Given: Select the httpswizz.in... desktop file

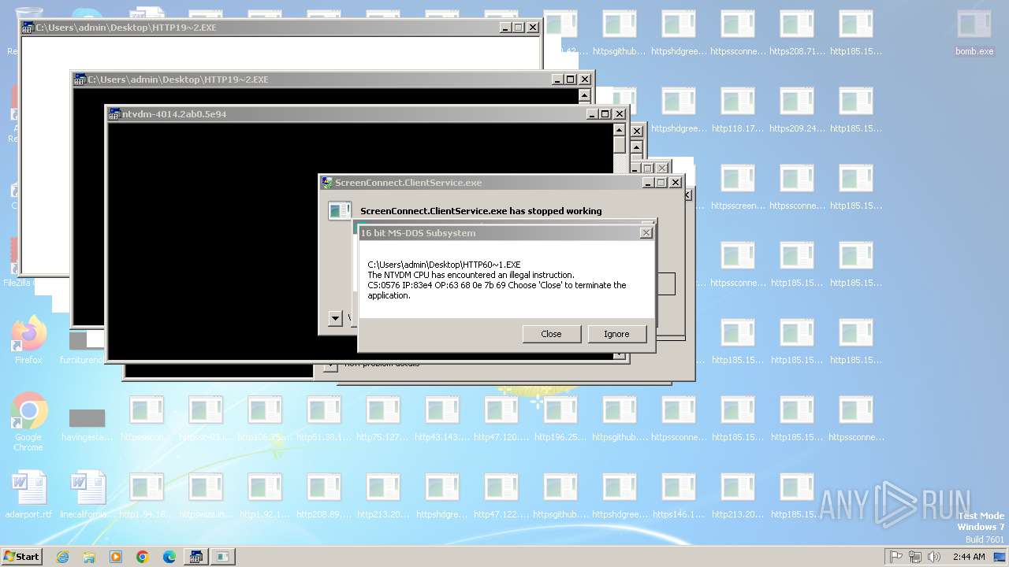Looking at the screenshot, I should click(206, 496).
